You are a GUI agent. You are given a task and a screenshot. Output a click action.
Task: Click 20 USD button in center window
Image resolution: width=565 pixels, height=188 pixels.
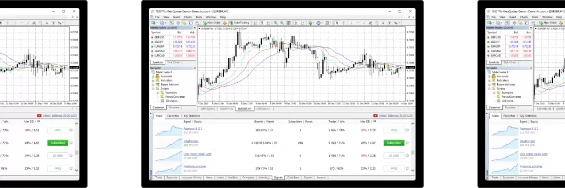[x=393, y=155]
